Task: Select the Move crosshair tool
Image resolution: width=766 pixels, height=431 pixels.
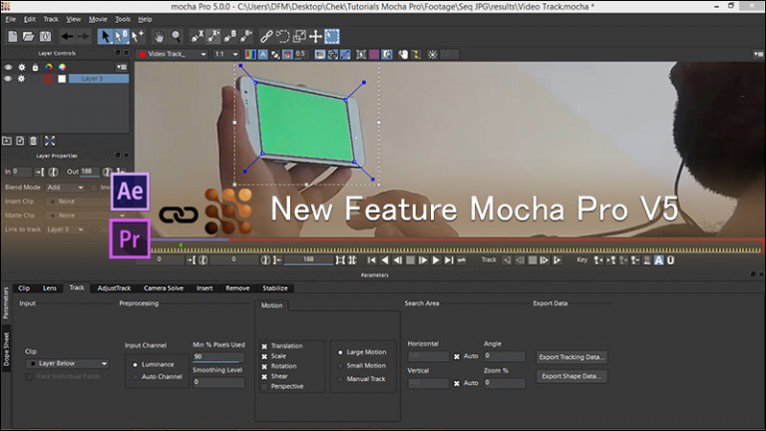Action: tap(315, 36)
